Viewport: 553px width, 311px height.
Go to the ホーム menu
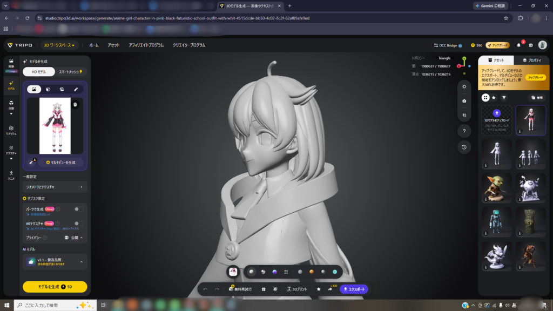pos(94,45)
